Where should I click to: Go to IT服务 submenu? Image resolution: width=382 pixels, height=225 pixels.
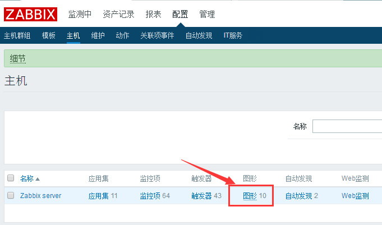pyautogui.click(x=233, y=35)
